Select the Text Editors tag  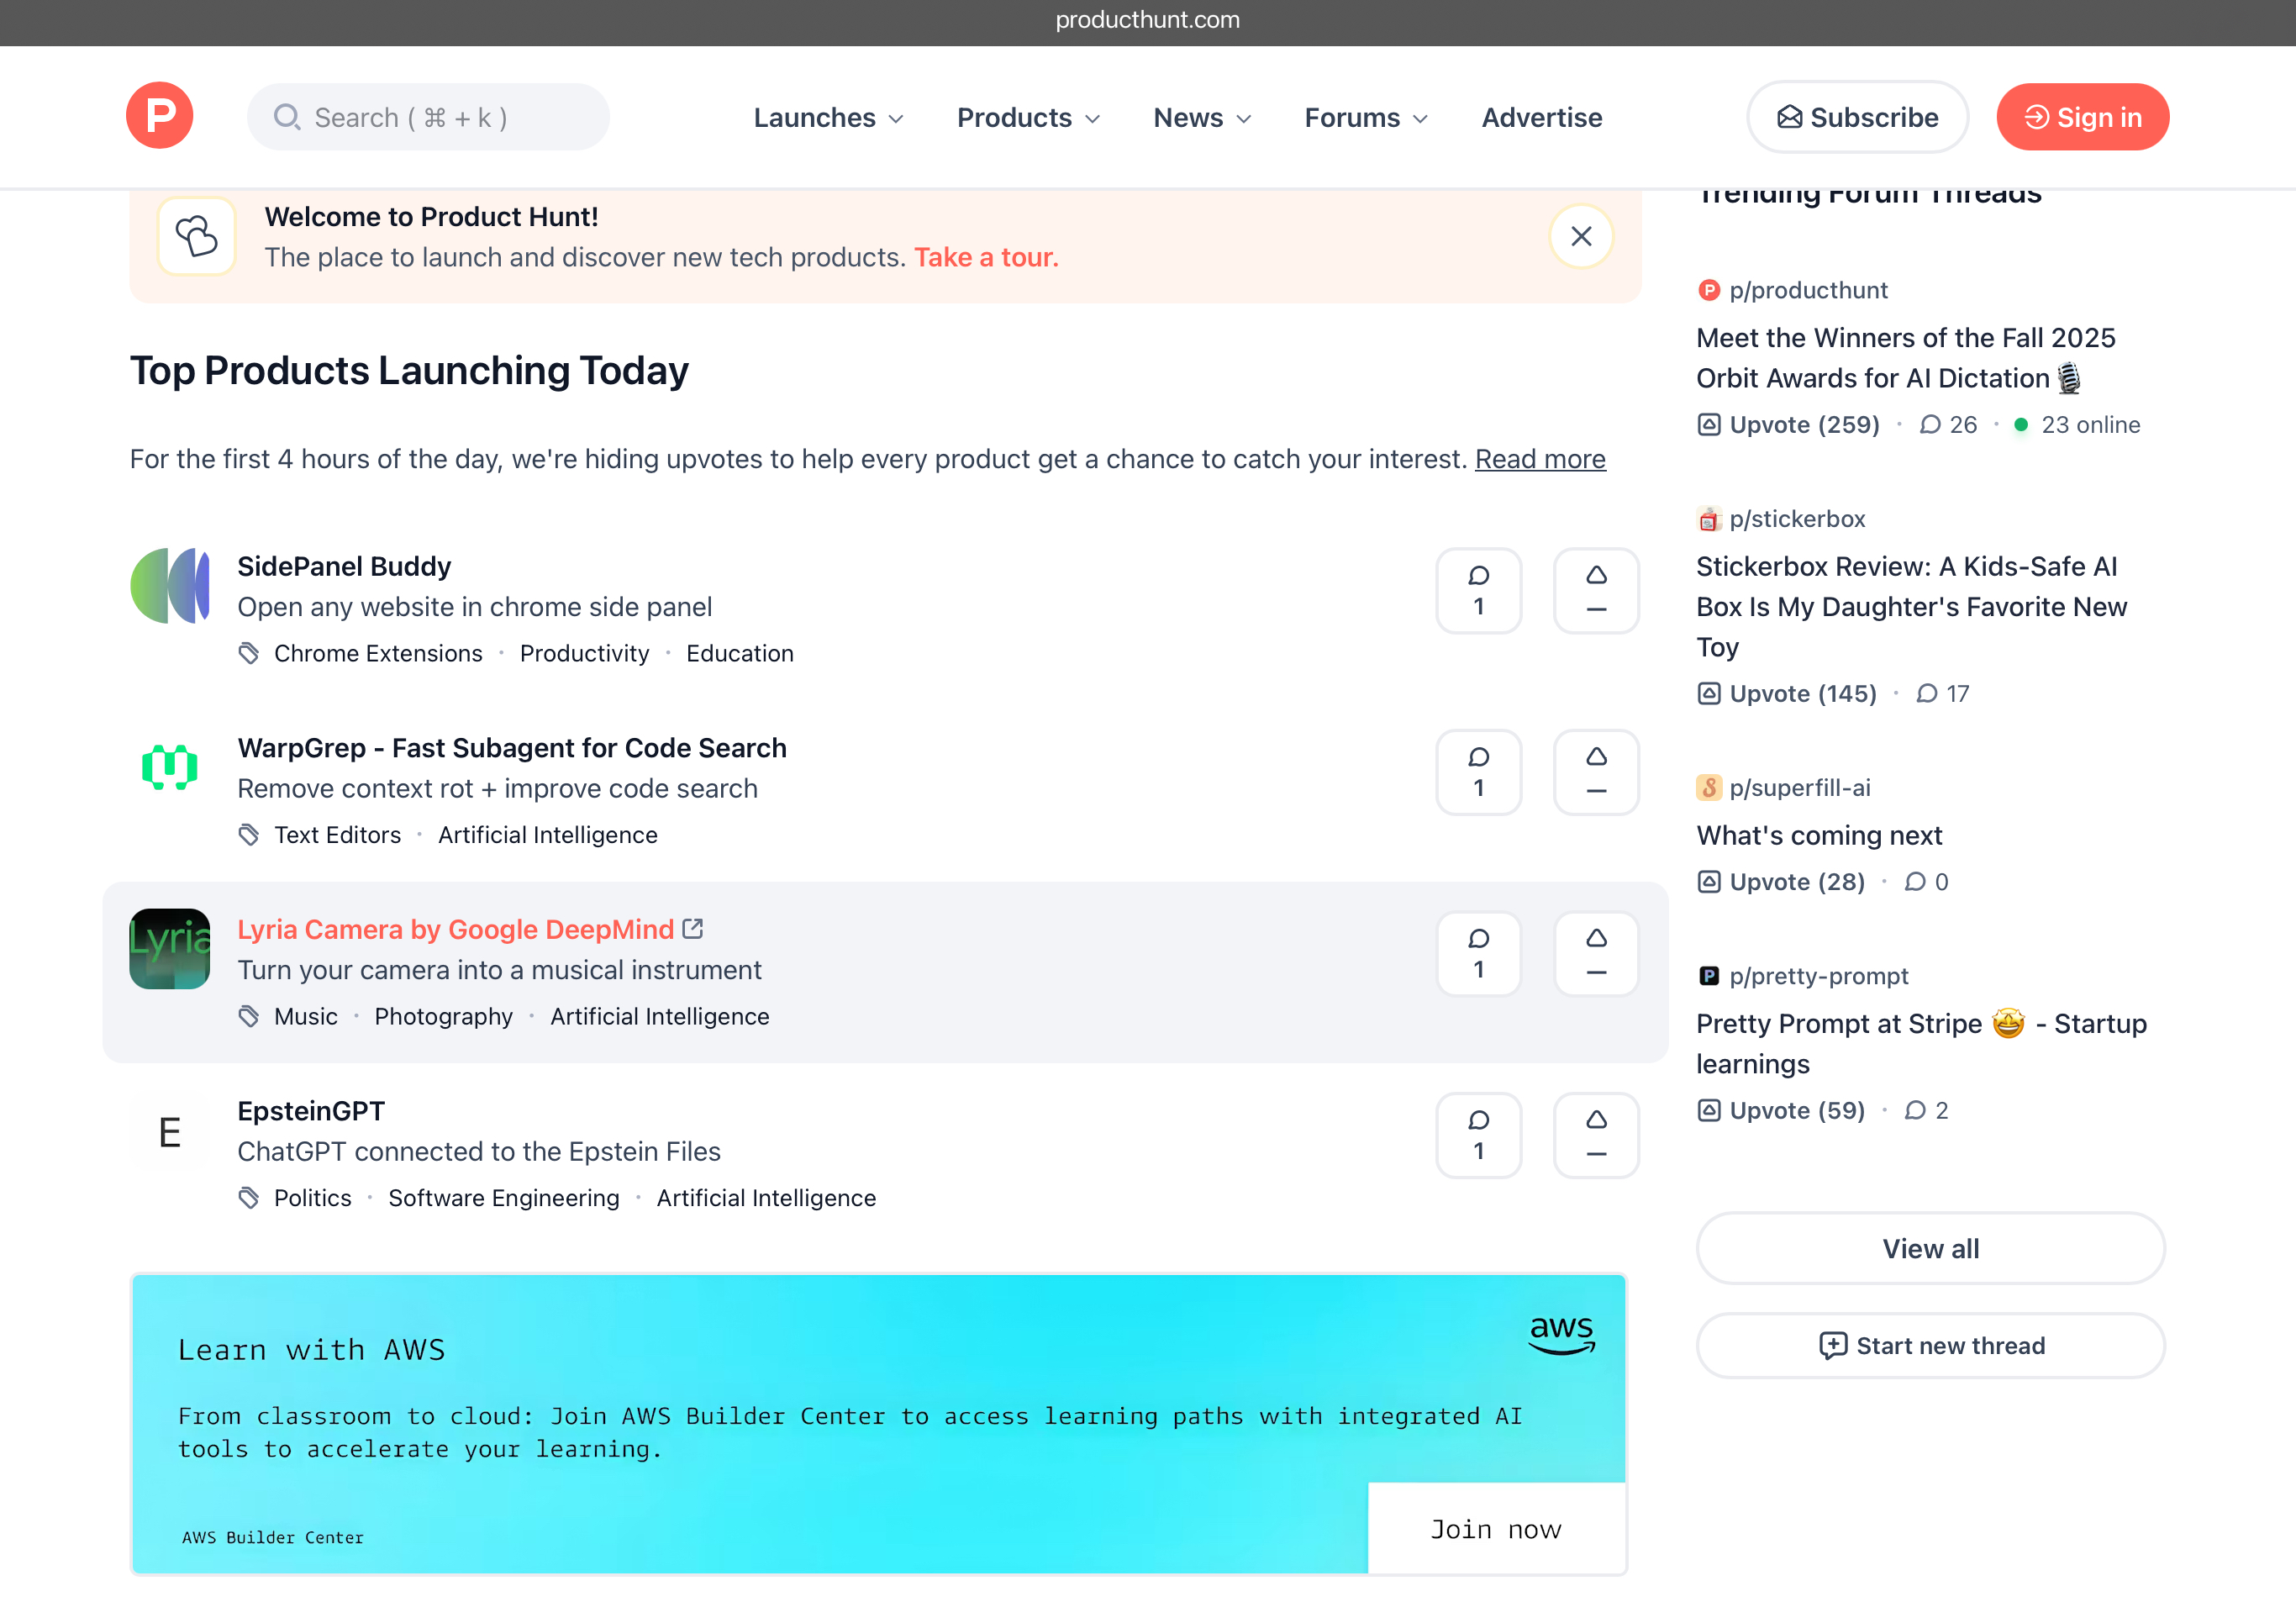point(337,835)
